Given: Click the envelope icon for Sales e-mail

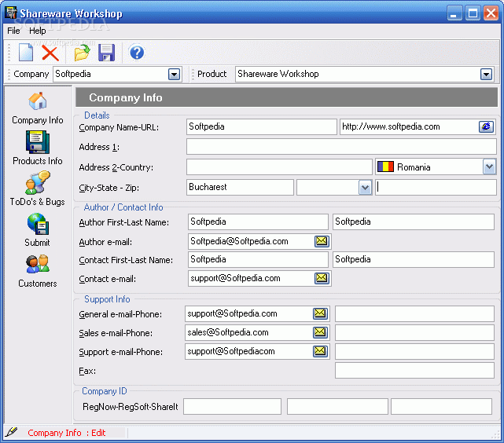Looking at the screenshot, I should [x=320, y=332].
